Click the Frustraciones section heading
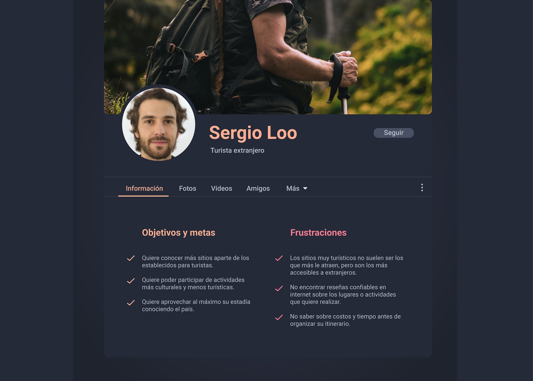533x381 pixels. [318, 233]
